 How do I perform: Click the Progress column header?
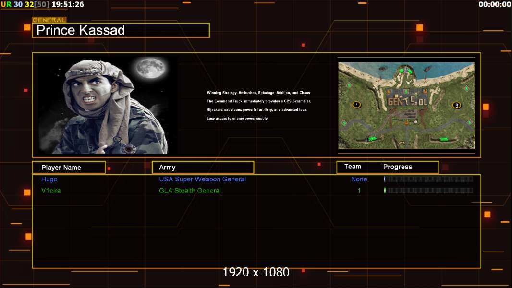(398, 167)
